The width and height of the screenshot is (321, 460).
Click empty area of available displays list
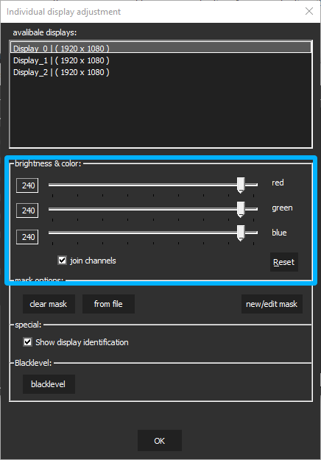(160, 113)
